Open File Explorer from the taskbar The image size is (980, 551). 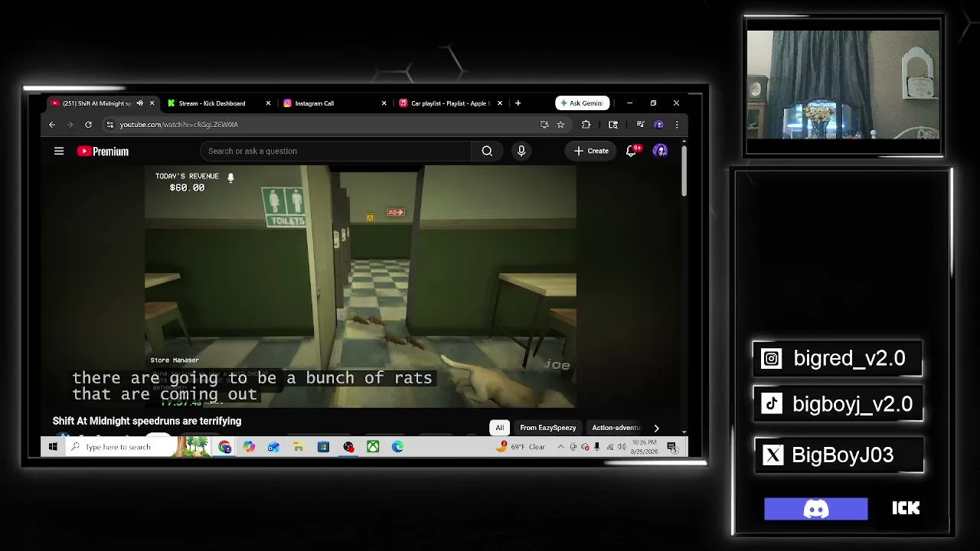click(299, 447)
